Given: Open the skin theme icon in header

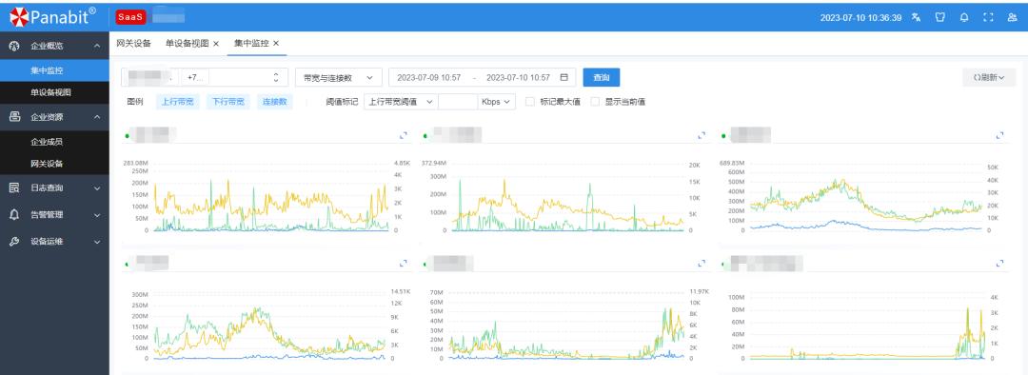Looking at the screenshot, I should pos(939,18).
